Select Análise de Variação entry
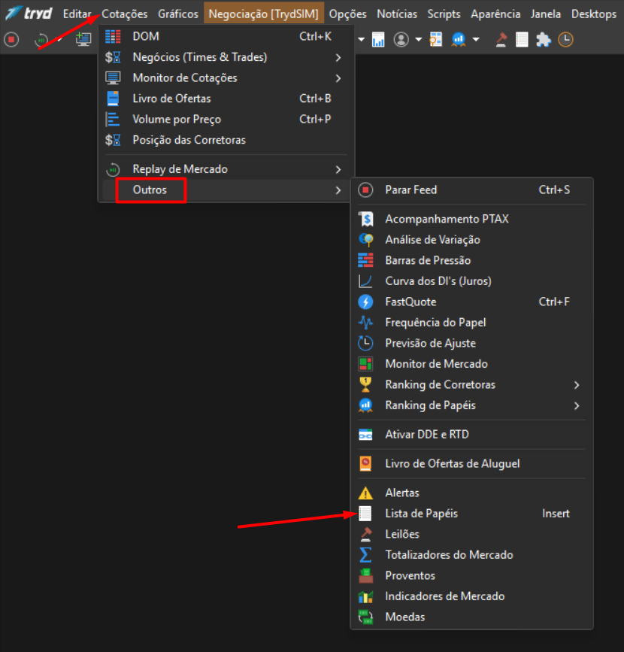The width and height of the screenshot is (624, 652). pos(471,240)
